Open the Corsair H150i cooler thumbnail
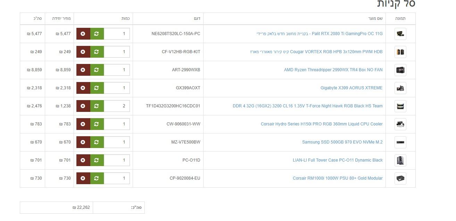This screenshot has width=456, height=221. click(x=400, y=124)
